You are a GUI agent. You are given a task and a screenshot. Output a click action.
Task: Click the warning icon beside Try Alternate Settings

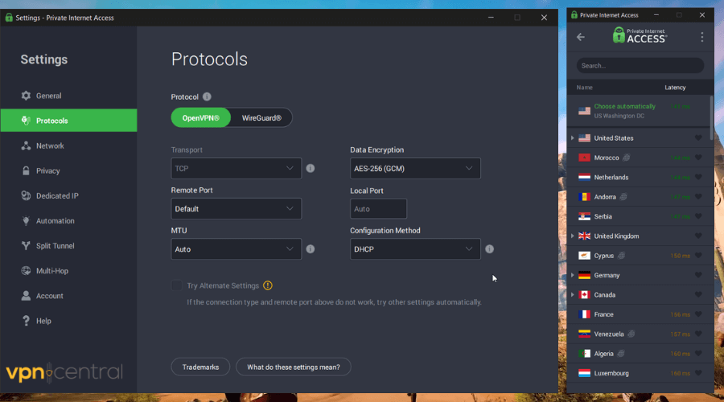[x=268, y=285]
